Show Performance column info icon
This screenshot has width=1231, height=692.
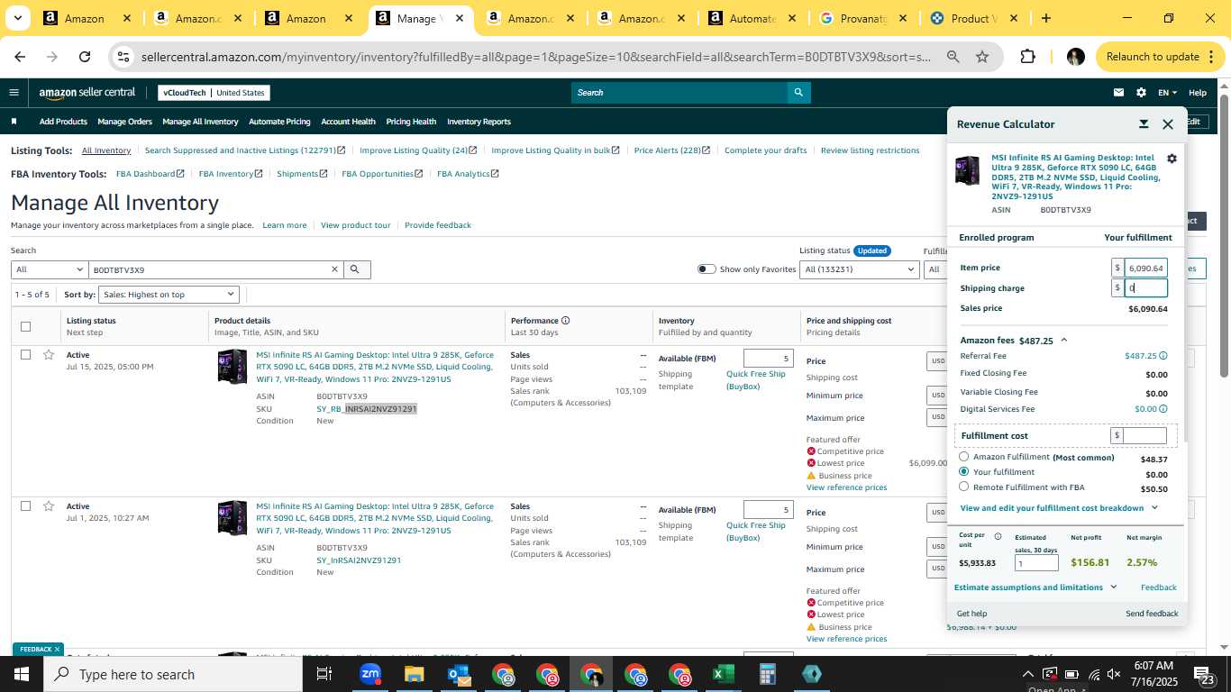coord(566,320)
